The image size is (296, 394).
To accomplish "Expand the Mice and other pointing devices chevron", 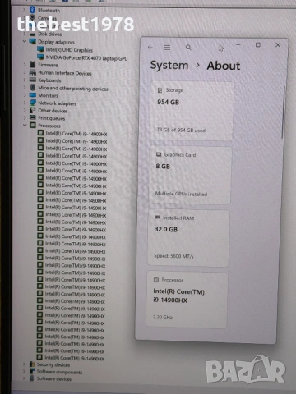I will coord(25,88).
